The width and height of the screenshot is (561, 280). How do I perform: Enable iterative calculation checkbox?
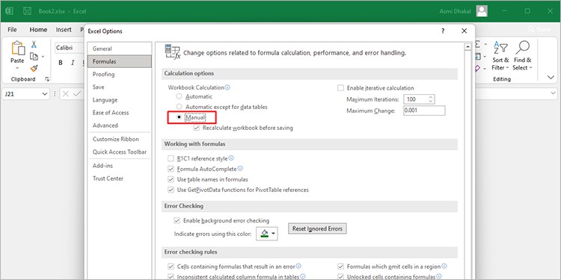340,88
